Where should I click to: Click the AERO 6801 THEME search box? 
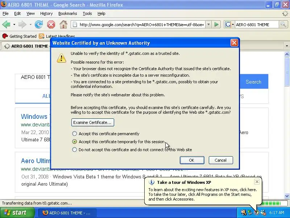coord(257,24)
